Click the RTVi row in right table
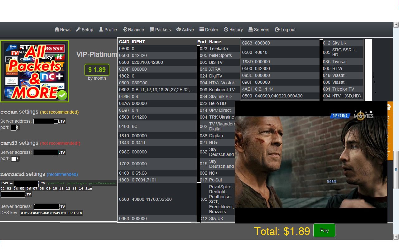Viewport: 399px width, 249px height. pos(337,68)
